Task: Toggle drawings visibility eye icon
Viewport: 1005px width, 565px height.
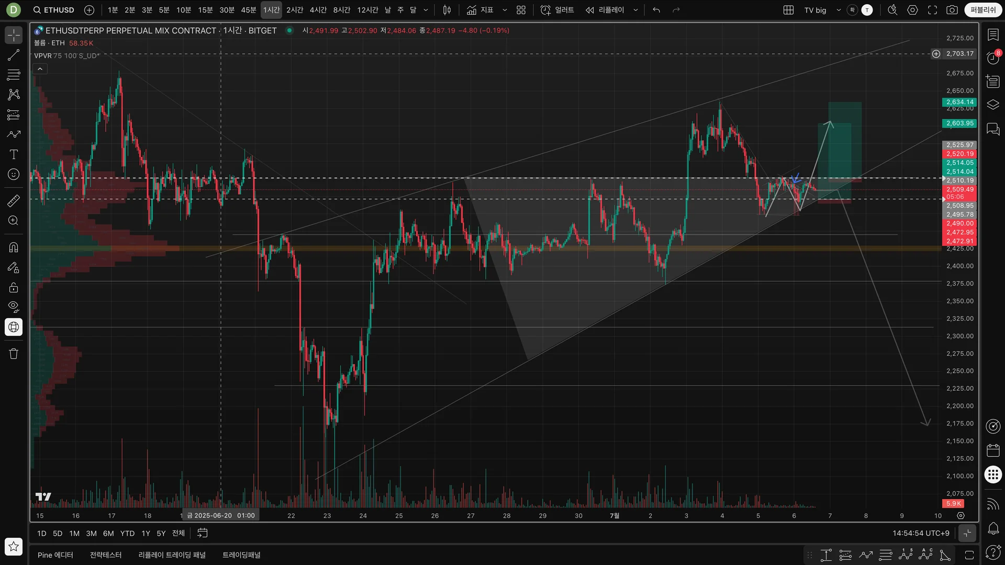Action: (x=14, y=307)
